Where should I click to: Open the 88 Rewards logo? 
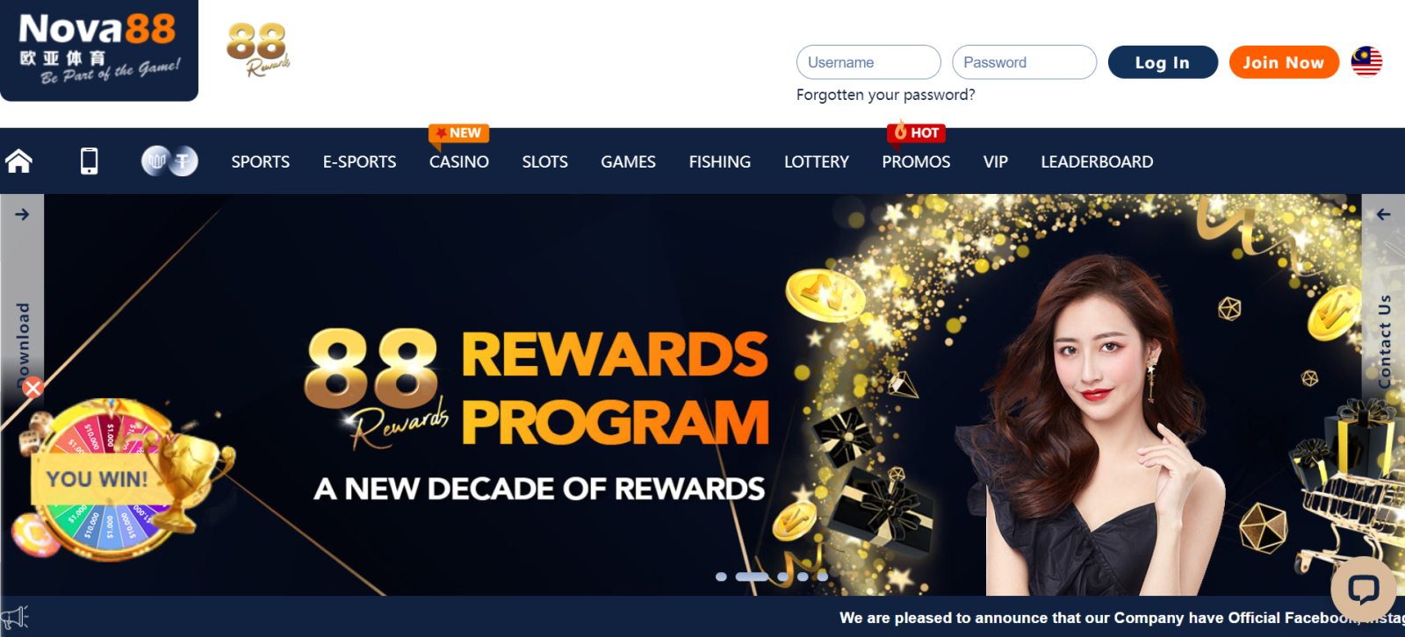[x=257, y=50]
